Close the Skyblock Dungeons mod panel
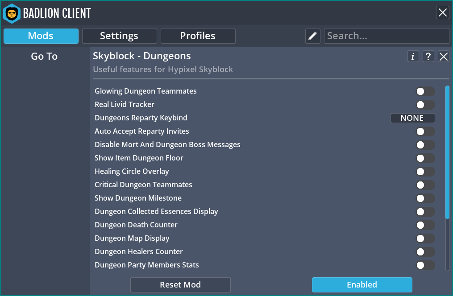The width and height of the screenshot is (453, 296). (x=443, y=56)
